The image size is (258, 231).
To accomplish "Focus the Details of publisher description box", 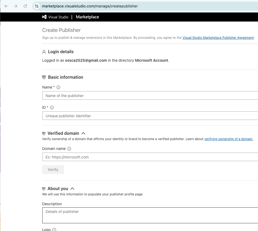I will [150, 215].
